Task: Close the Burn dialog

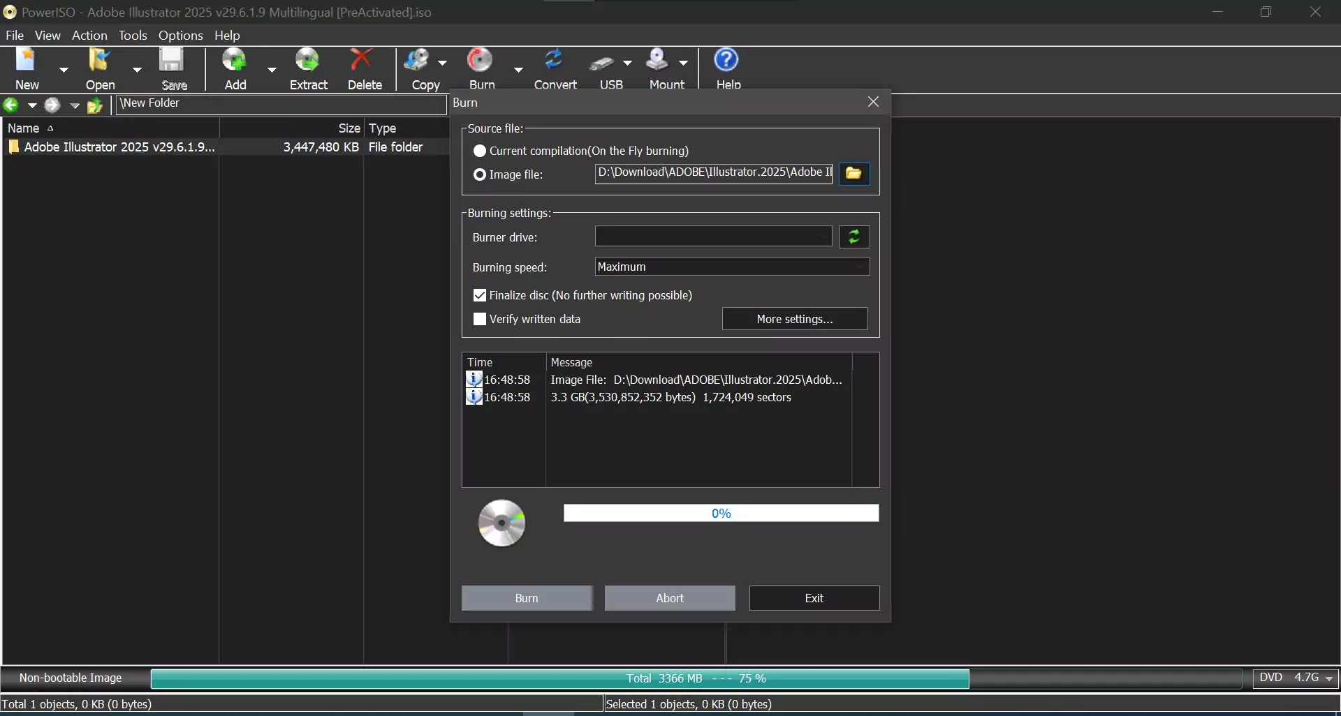Action: tap(873, 102)
